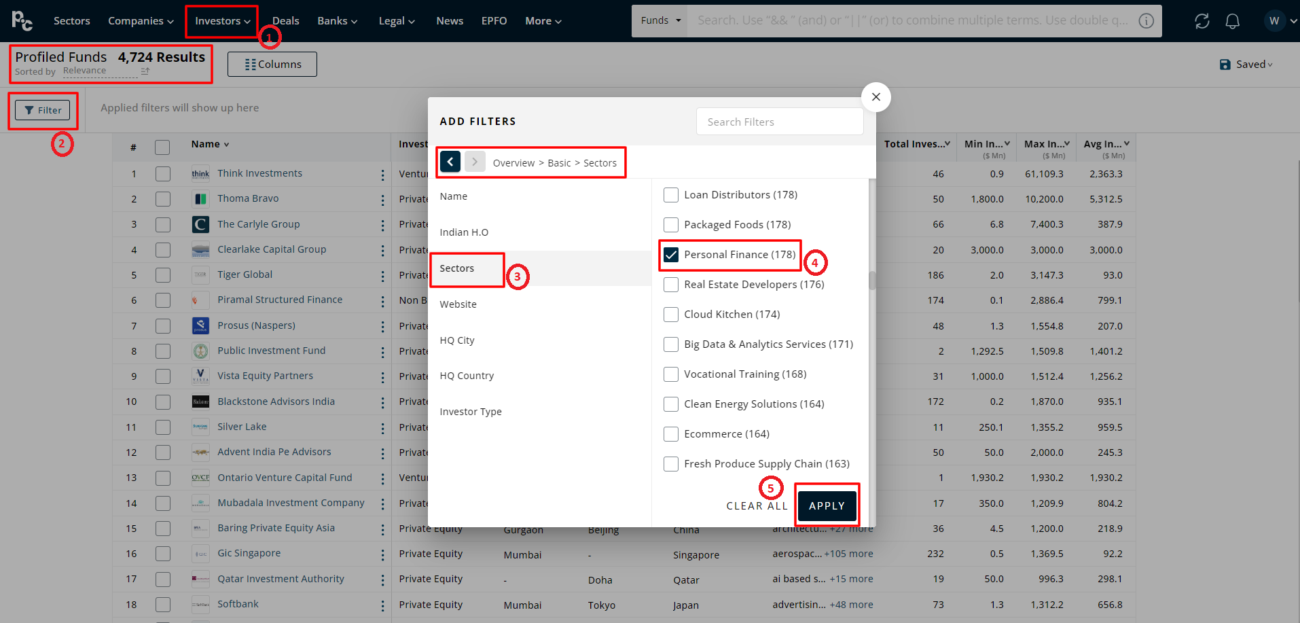Check Cloud Kitchen (174) sector
Image resolution: width=1300 pixels, height=623 pixels.
tap(671, 315)
